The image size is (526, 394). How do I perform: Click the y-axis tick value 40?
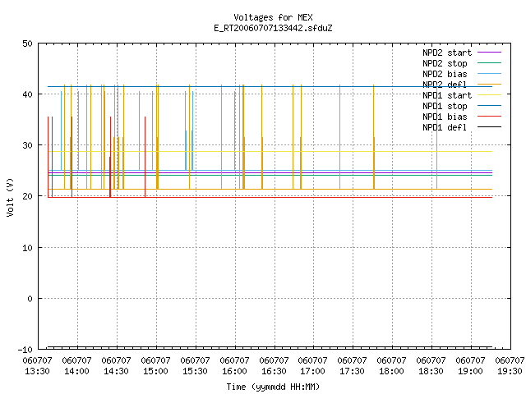[x=27, y=94]
